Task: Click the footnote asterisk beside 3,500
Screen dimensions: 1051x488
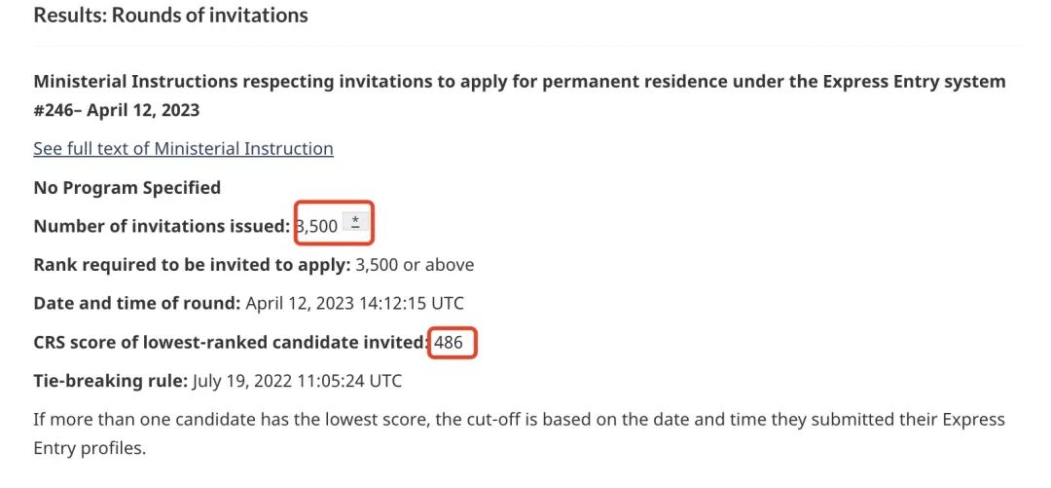Action: [x=356, y=225]
